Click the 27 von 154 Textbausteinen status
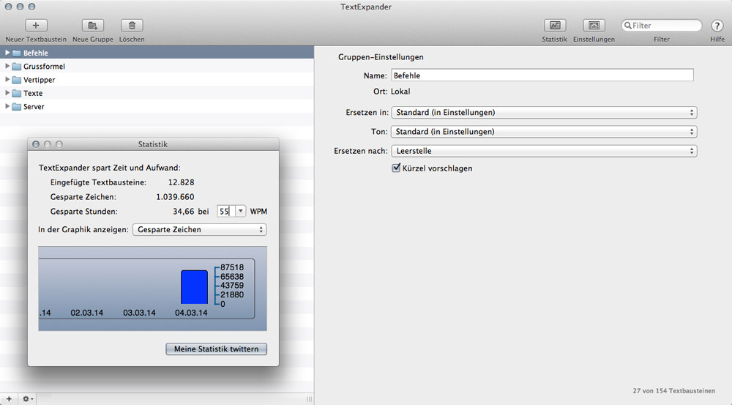 pyautogui.click(x=673, y=390)
